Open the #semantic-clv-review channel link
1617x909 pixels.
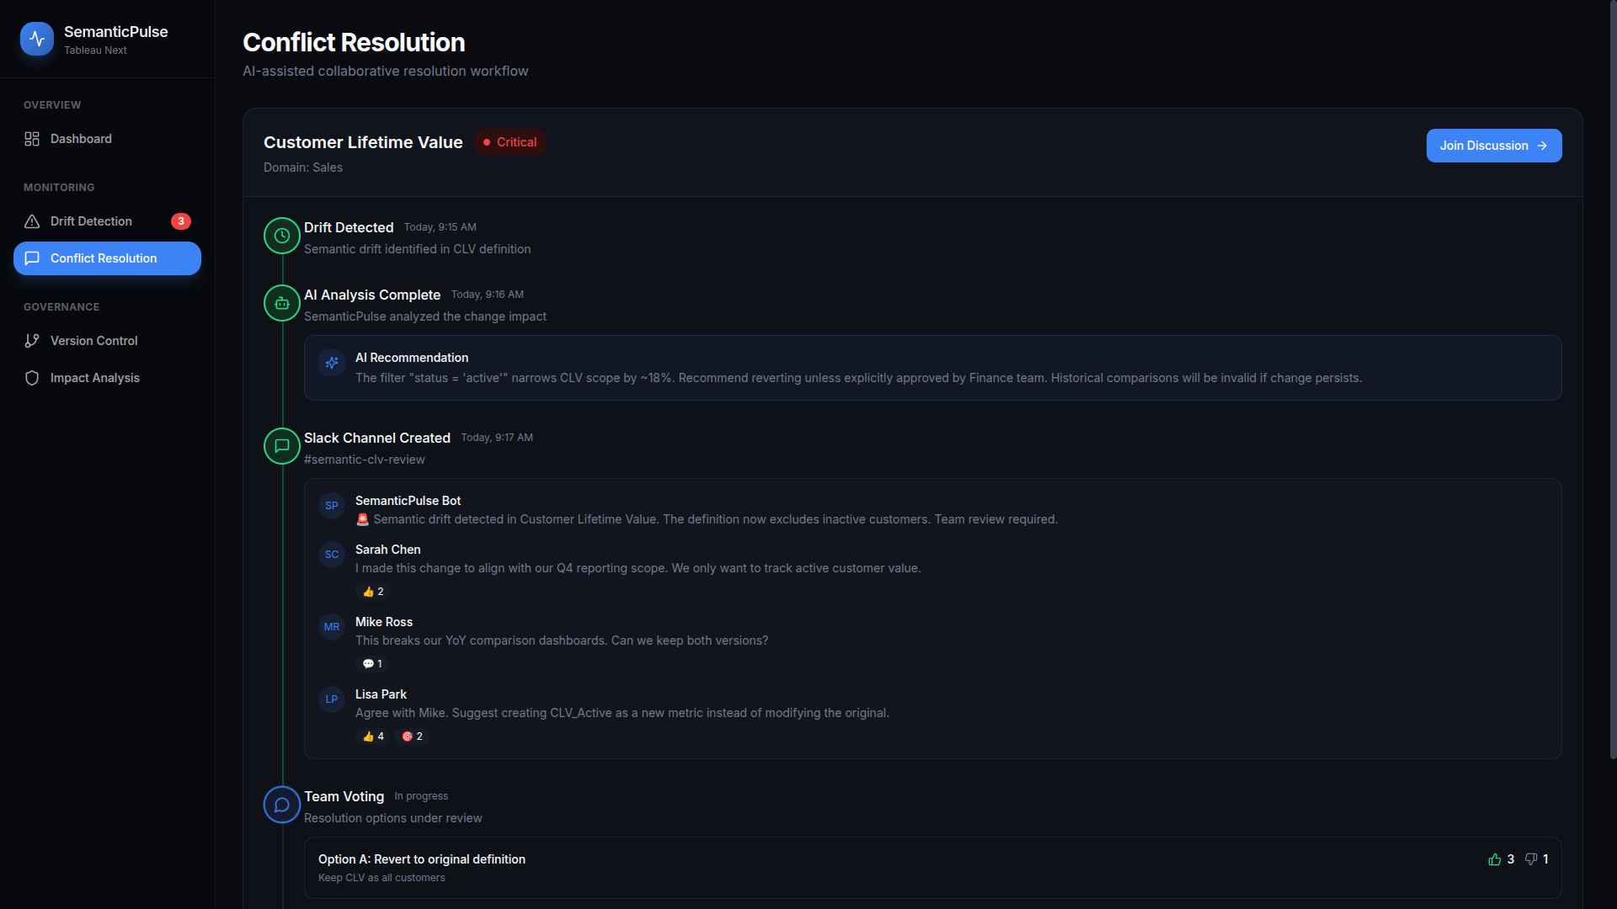tap(364, 460)
